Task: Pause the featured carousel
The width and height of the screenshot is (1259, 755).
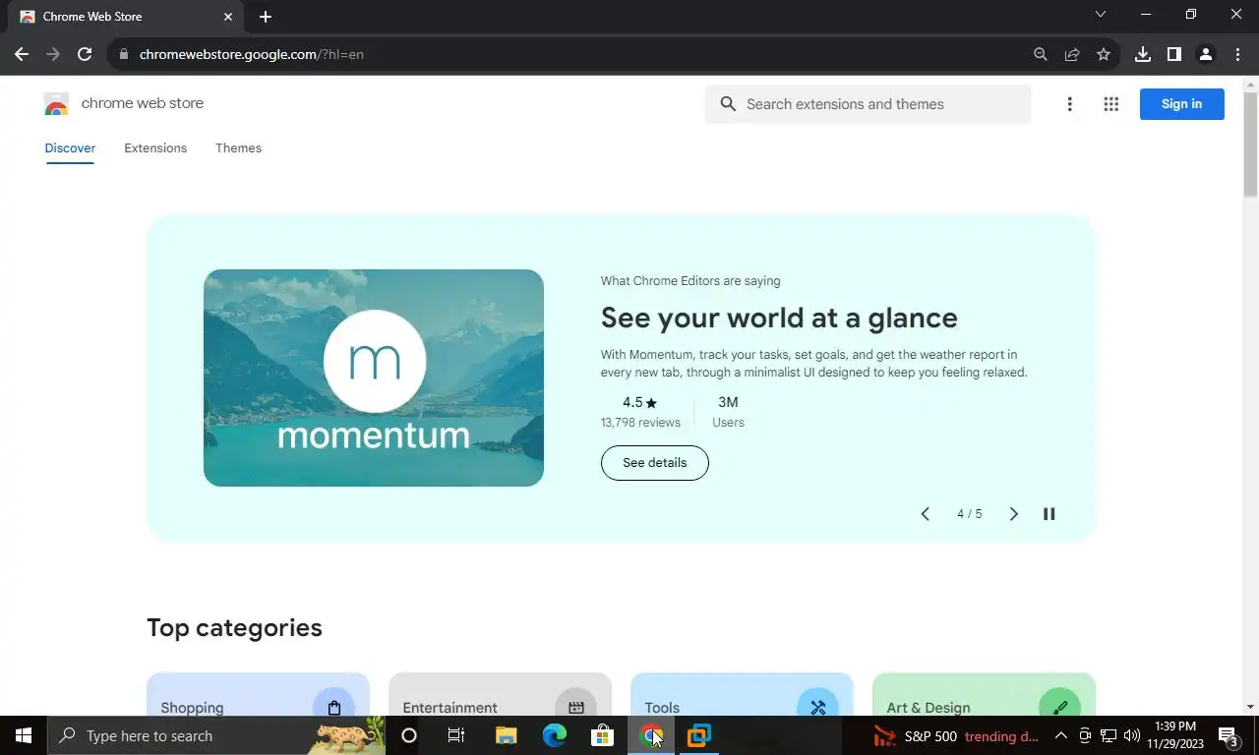Action: tap(1049, 514)
